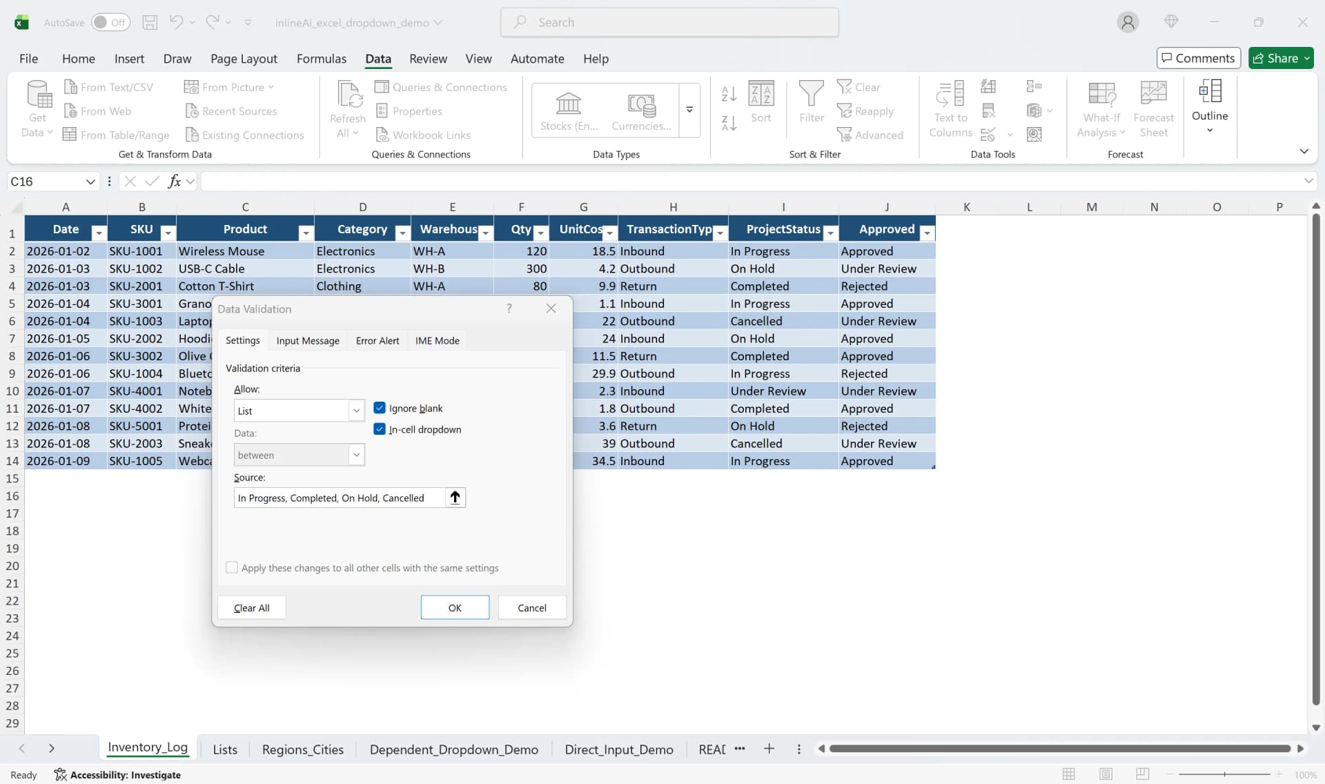Image resolution: width=1325 pixels, height=784 pixels.
Task: Open the Currencies data type
Action: [x=641, y=109]
